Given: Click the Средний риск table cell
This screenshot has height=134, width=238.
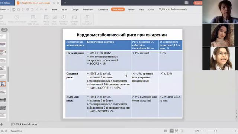Looking at the screenshot, I should 75,83.
